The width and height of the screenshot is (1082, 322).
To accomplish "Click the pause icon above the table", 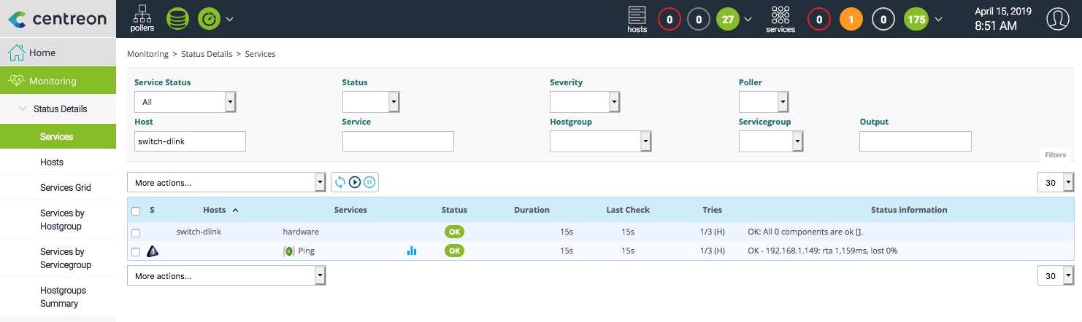I will [x=369, y=182].
